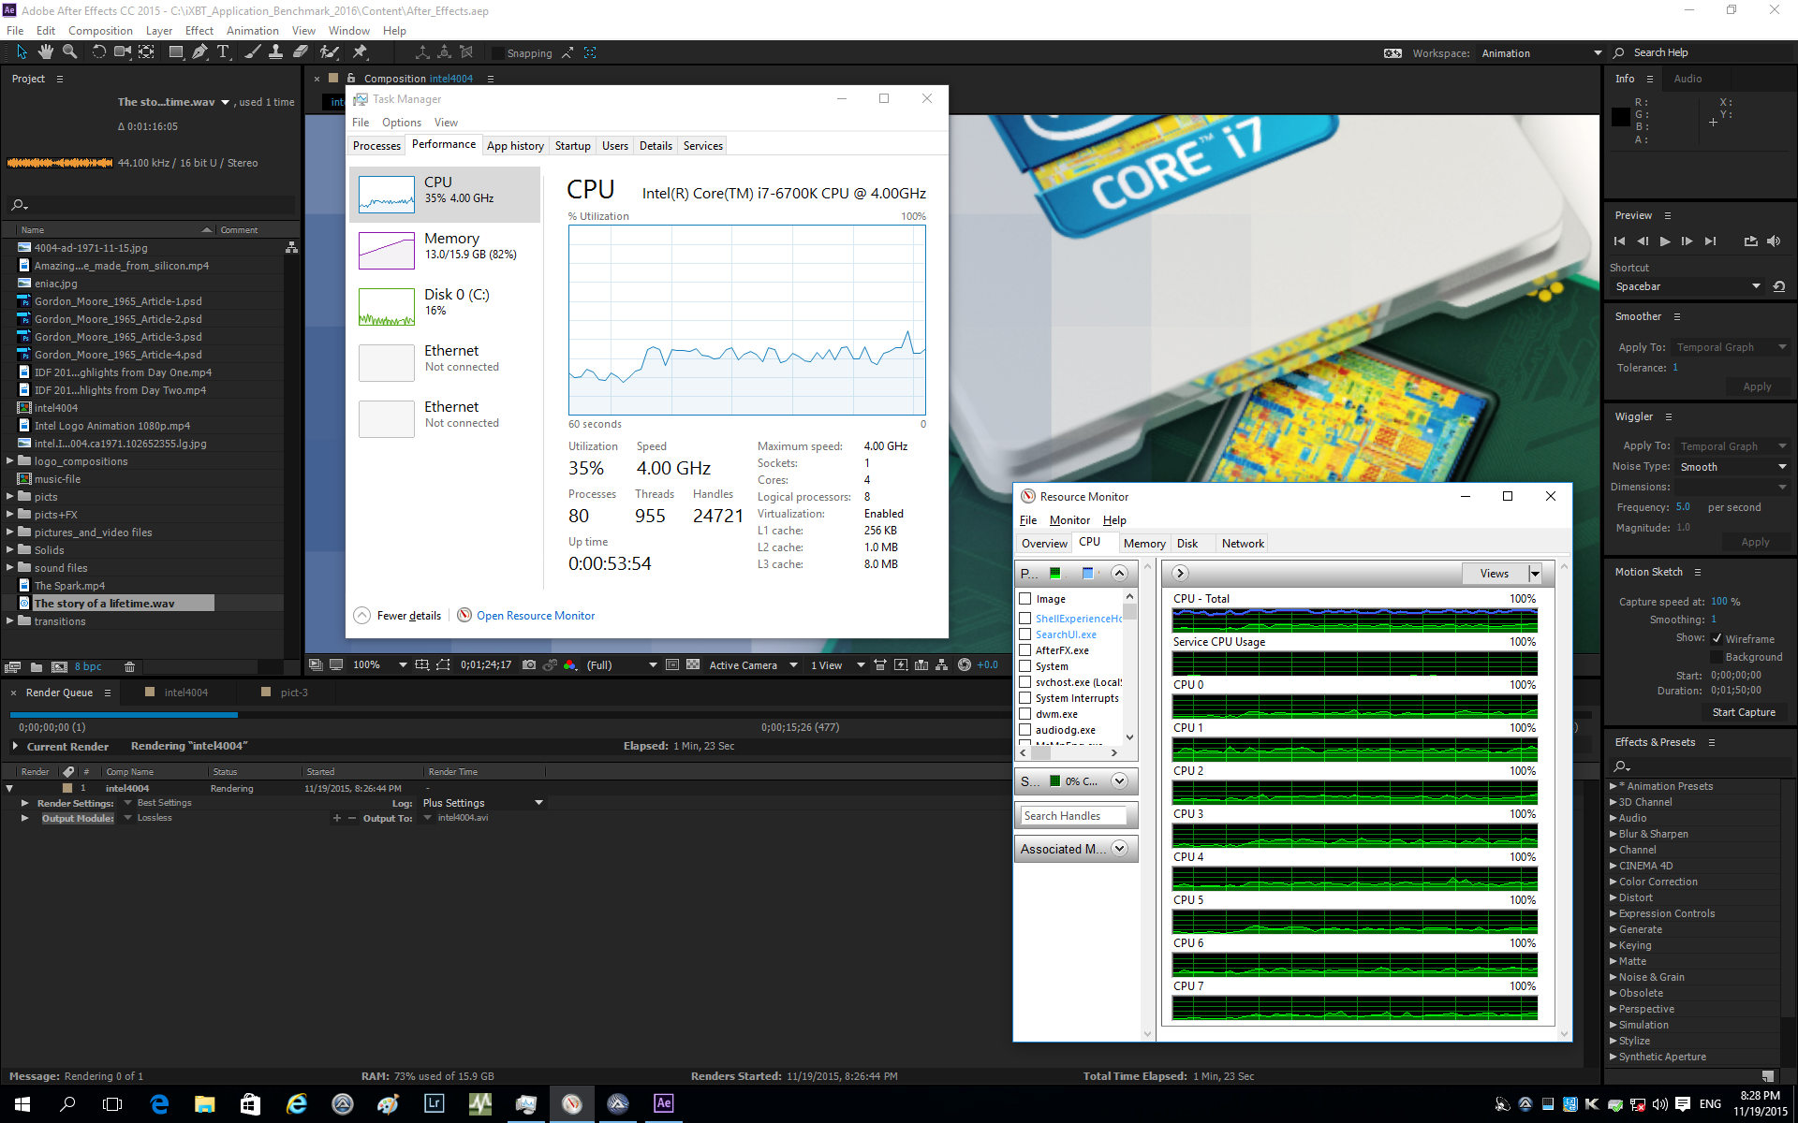
Task: Click the Start Capture button
Action: coord(1744,712)
